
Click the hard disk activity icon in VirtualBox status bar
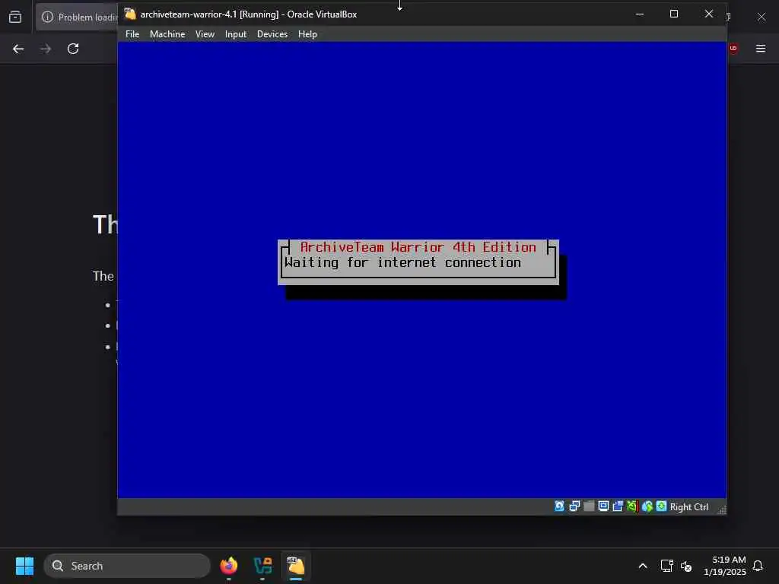coord(559,506)
